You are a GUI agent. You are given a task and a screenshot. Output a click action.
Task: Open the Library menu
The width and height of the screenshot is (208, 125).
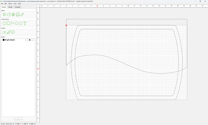(x=10, y=4)
